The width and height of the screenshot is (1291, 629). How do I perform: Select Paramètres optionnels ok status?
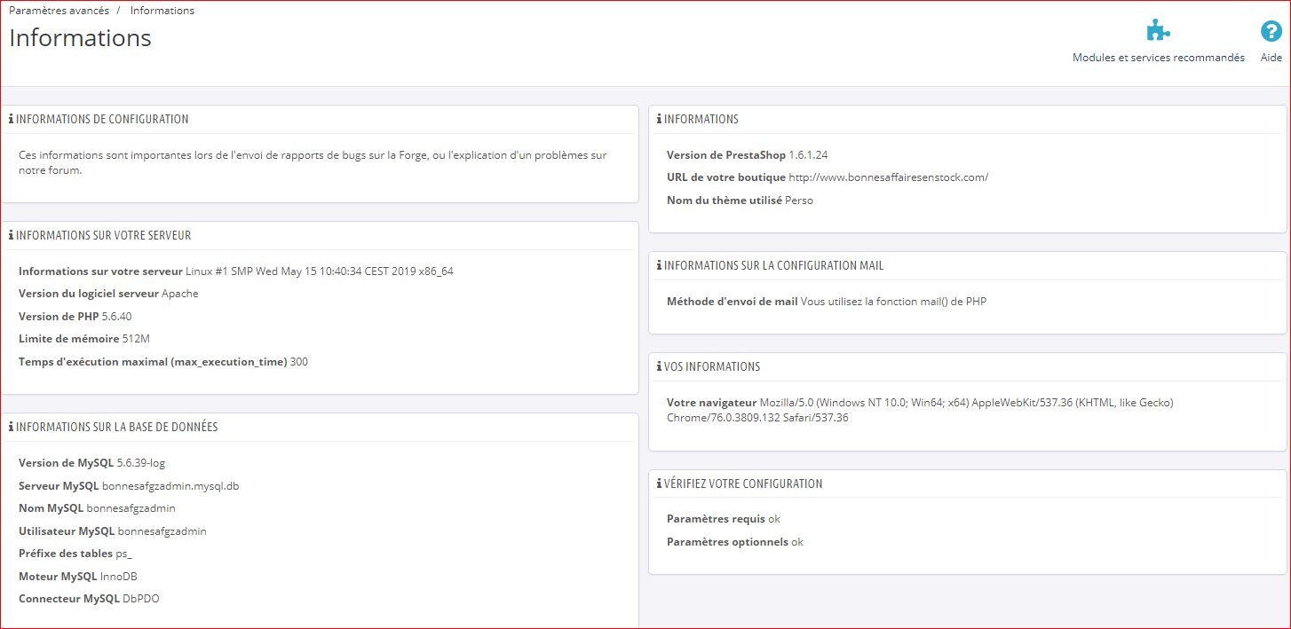click(x=797, y=542)
